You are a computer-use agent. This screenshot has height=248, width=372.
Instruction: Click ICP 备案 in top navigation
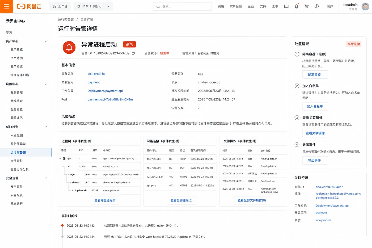pyautogui.click(x=236, y=6)
